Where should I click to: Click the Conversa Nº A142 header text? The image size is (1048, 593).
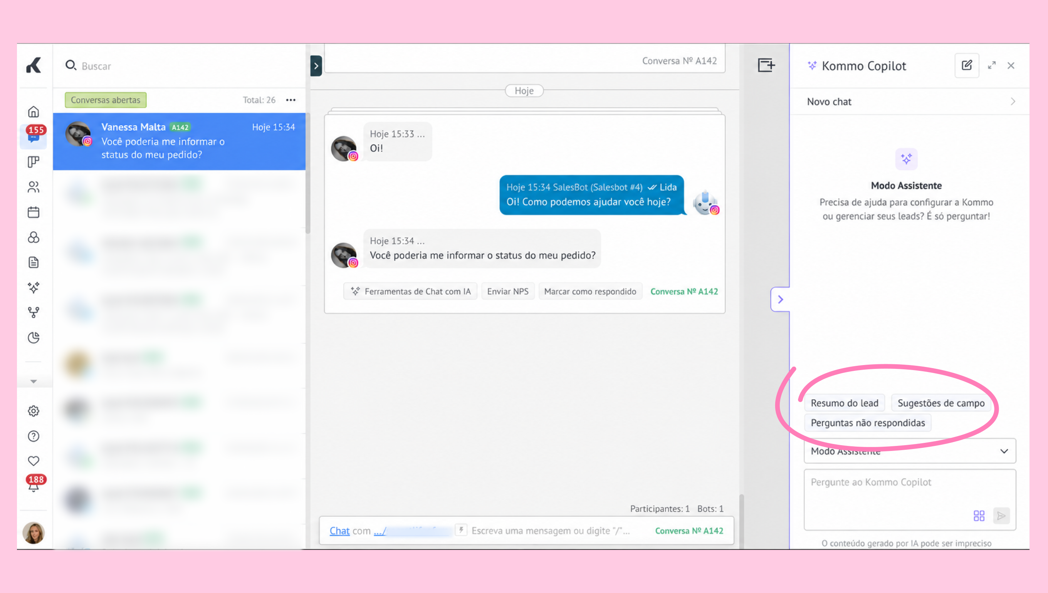[679, 61]
